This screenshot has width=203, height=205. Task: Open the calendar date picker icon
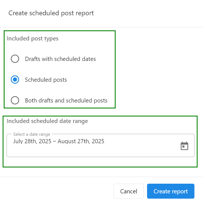[x=184, y=146]
